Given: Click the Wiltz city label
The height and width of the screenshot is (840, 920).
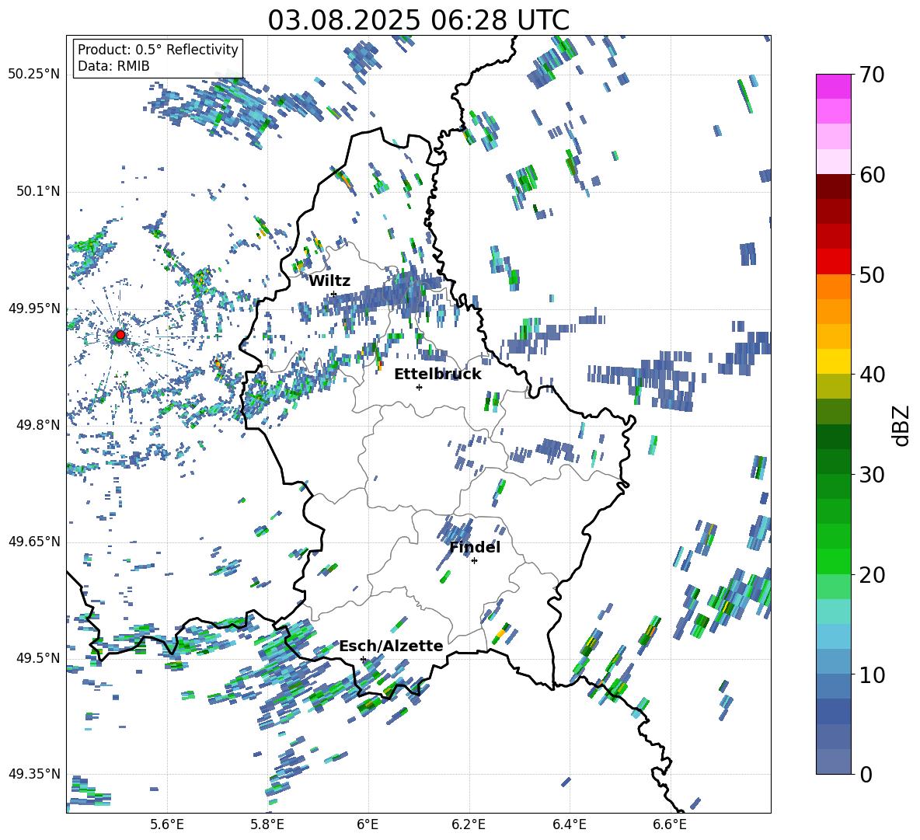Looking at the screenshot, I should pos(329,281).
